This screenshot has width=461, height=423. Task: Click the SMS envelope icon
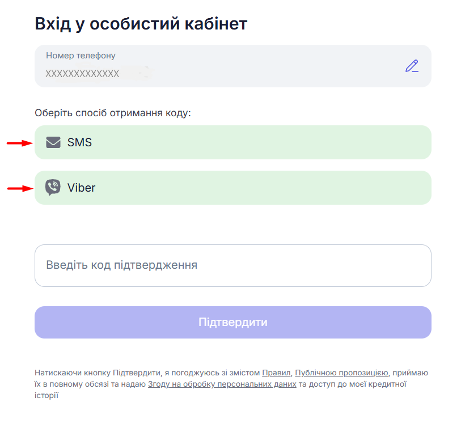pos(53,142)
